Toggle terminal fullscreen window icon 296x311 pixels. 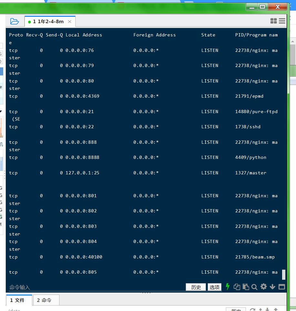click(x=281, y=287)
